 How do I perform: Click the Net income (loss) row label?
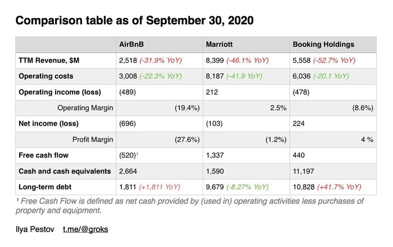tap(49, 124)
